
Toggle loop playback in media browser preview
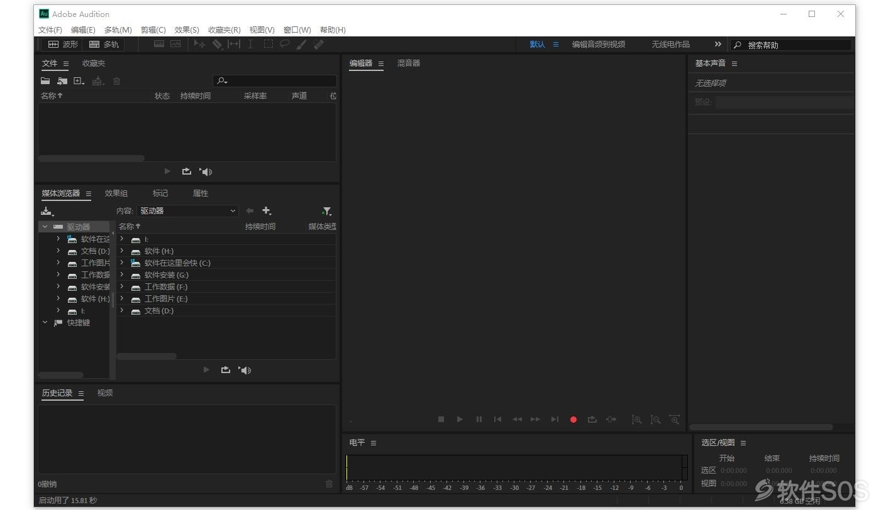226,370
